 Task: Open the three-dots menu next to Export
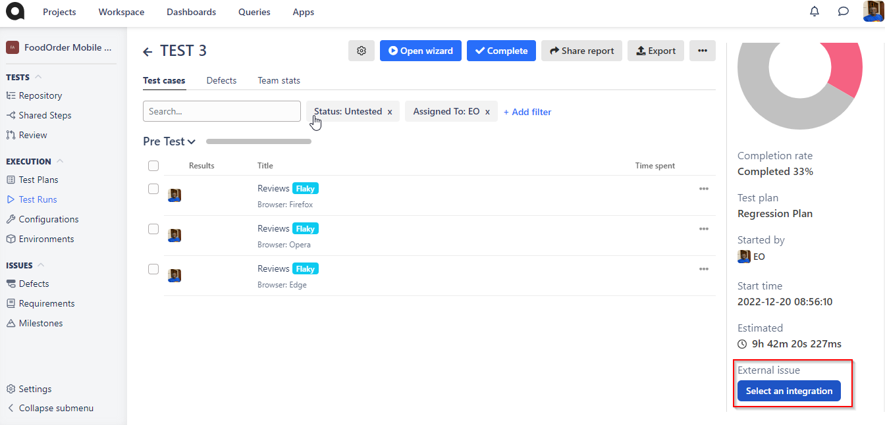(x=702, y=51)
